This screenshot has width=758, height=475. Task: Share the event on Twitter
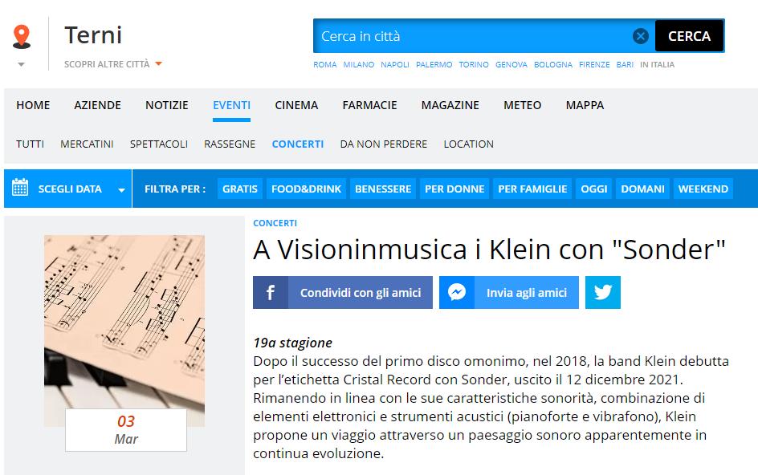602,292
